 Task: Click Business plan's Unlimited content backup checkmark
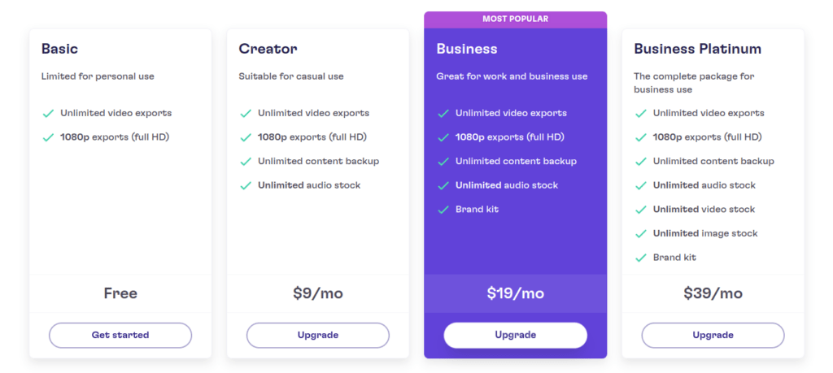443,161
